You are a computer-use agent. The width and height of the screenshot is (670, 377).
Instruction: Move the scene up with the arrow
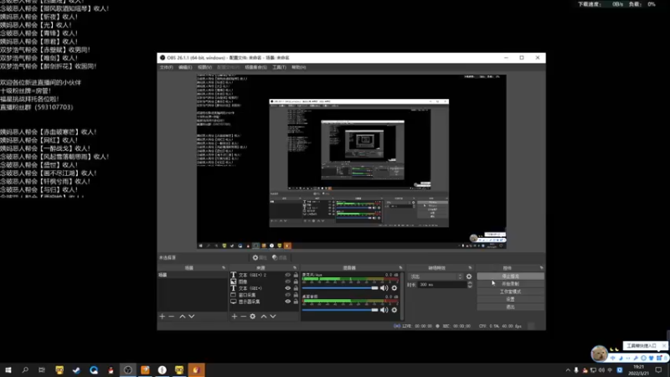coord(182,317)
